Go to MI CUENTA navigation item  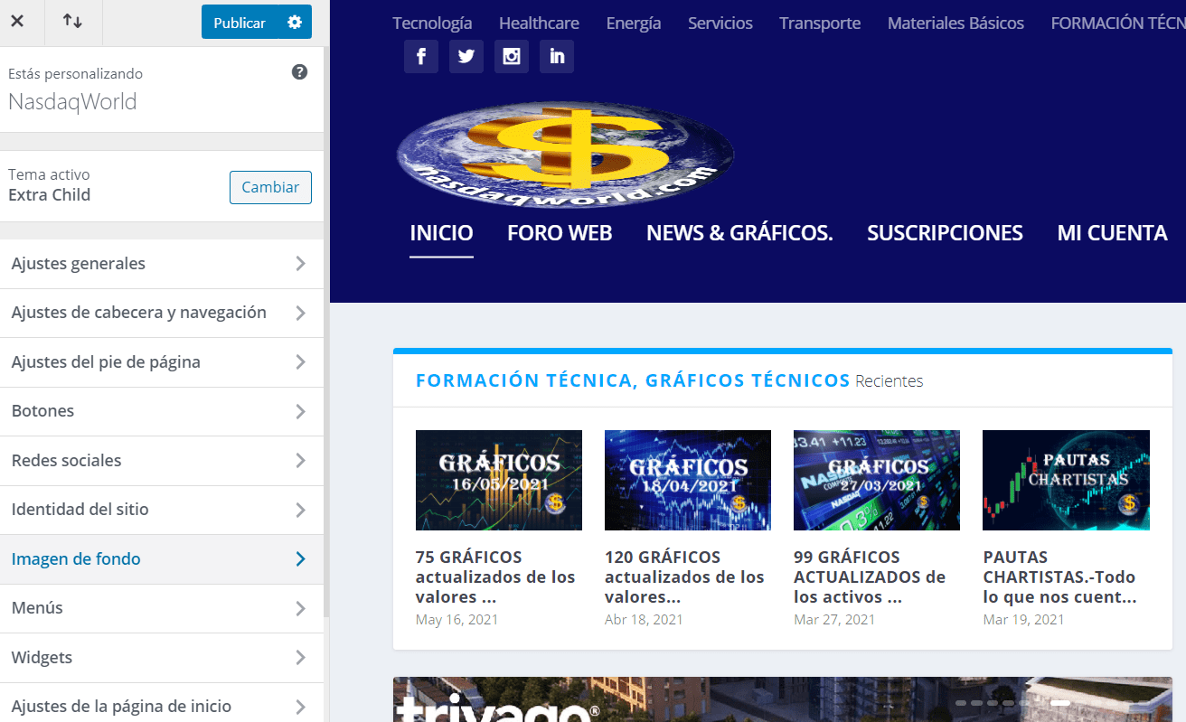(1112, 233)
